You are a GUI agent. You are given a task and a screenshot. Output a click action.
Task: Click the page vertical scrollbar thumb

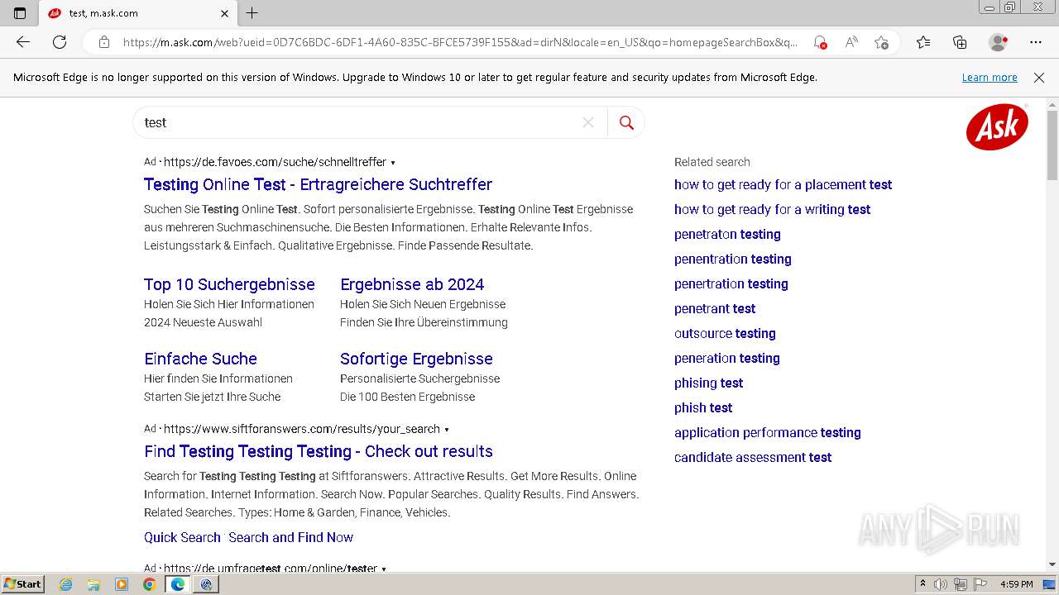[1052, 145]
